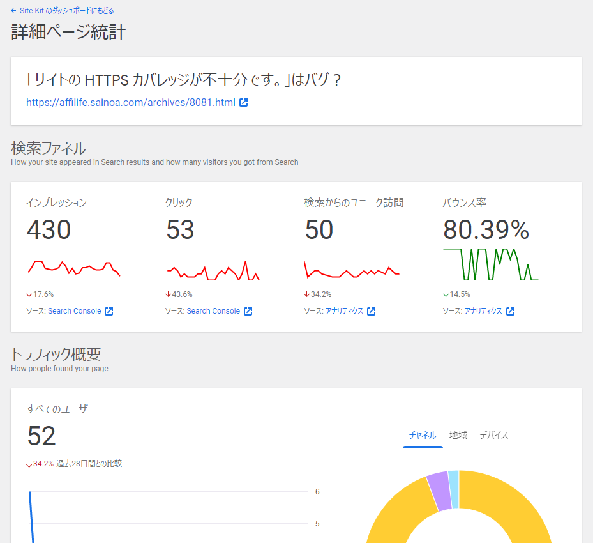Screen dimensions: 593x543
Task: Click external icon beside バウンス率 アナリティクス
Action: 511,311
